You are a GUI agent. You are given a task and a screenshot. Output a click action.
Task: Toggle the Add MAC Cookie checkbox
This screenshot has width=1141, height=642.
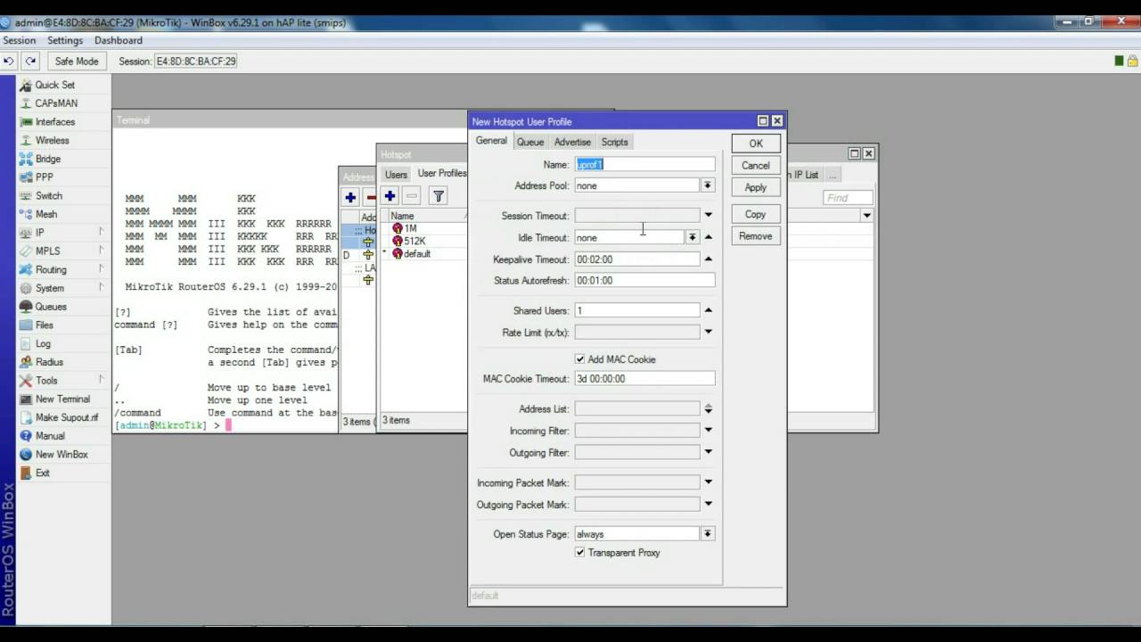580,359
